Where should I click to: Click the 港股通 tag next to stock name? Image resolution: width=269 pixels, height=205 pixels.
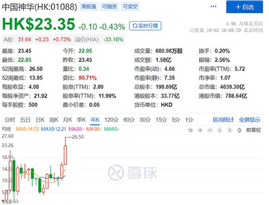click(x=89, y=7)
